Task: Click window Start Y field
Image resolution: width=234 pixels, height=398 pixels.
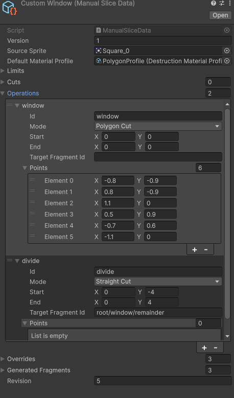Action: pyautogui.click(x=162, y=136)
